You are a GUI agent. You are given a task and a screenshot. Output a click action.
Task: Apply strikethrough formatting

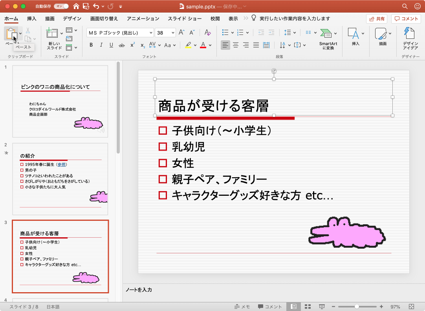pyautogui.click(x=122, y=45)
